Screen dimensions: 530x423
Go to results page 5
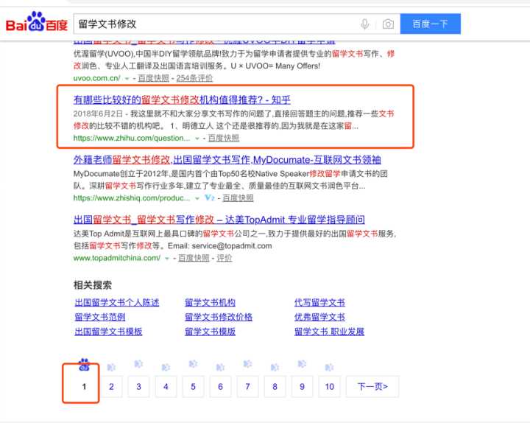point(193,386)
